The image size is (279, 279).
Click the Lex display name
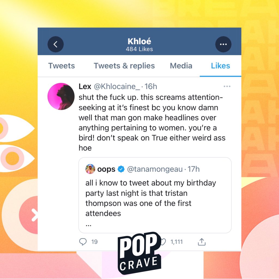point(85,86)
